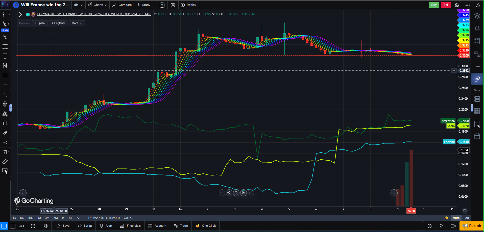Switch to single chart layout
Viewport: 484px width, 232px height.
4,226
